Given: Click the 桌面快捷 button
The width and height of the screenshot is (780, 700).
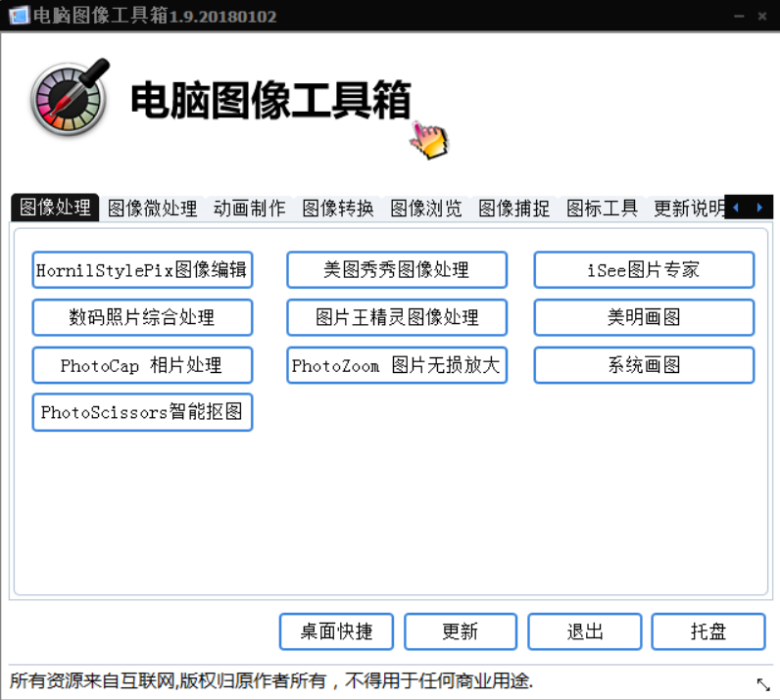Looking at the screenshot, I should point(336,631).
